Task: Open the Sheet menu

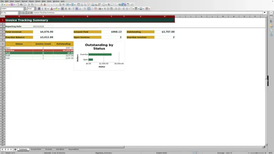Action: tap(38, 1)
